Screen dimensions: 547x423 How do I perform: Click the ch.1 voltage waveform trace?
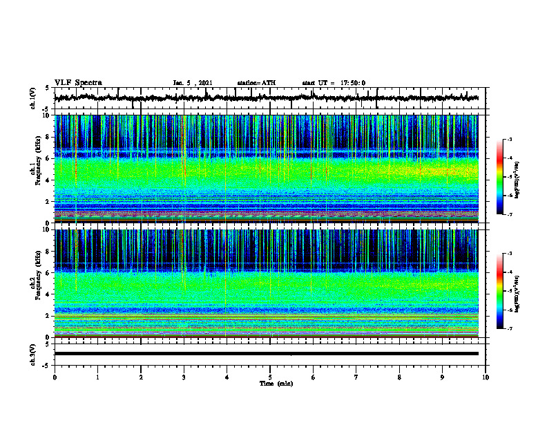coord(266,98)
